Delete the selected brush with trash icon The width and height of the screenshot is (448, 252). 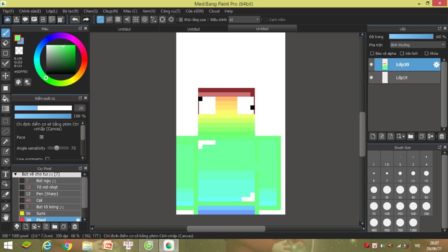point(74,227)
